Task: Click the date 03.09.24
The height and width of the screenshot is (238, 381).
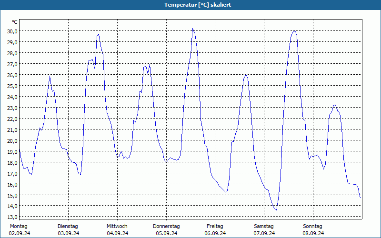Action: point(69,233)
